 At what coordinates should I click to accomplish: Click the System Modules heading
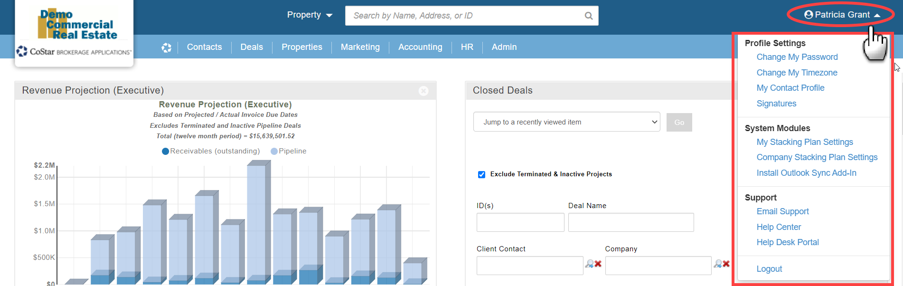point(777,128)
